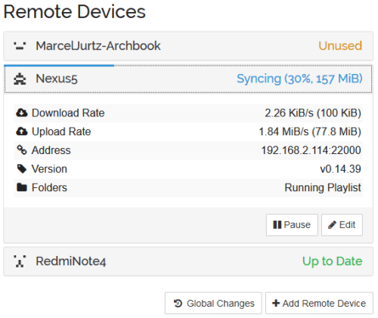Image resolution: width=378 pixels, height=318 pixels.
Task: Click the Download Rate cloud icon
Action: click(22, 113)
